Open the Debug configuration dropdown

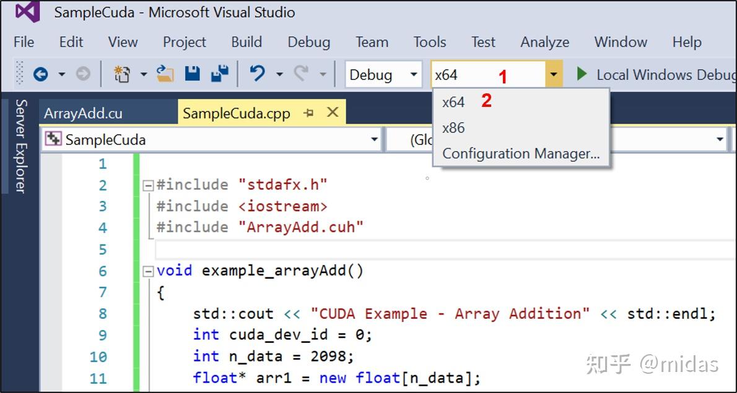coord(415,74)
